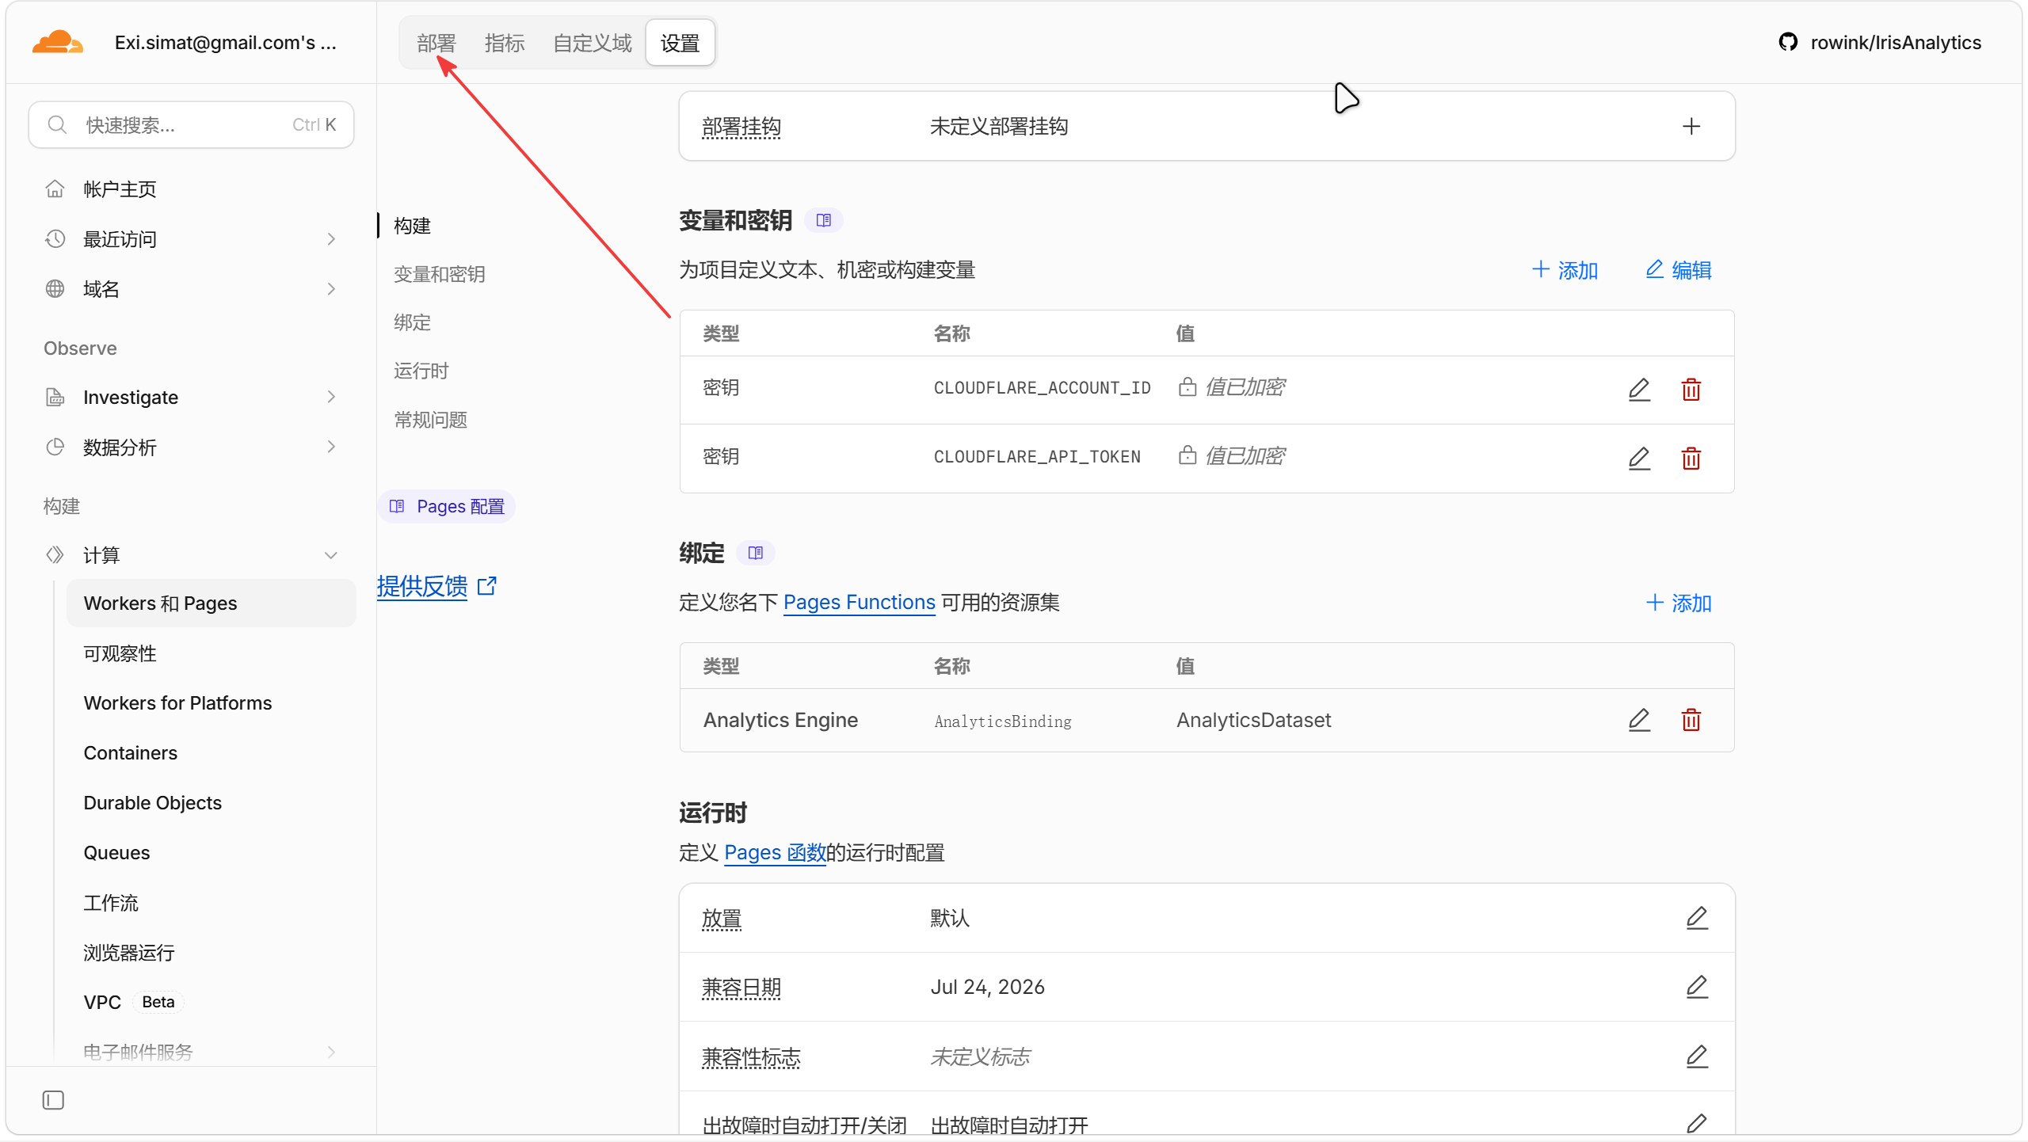2028x1142 pixels.
Task: Collapse the 计算 section chevron
Action: (x=331, y=554)
